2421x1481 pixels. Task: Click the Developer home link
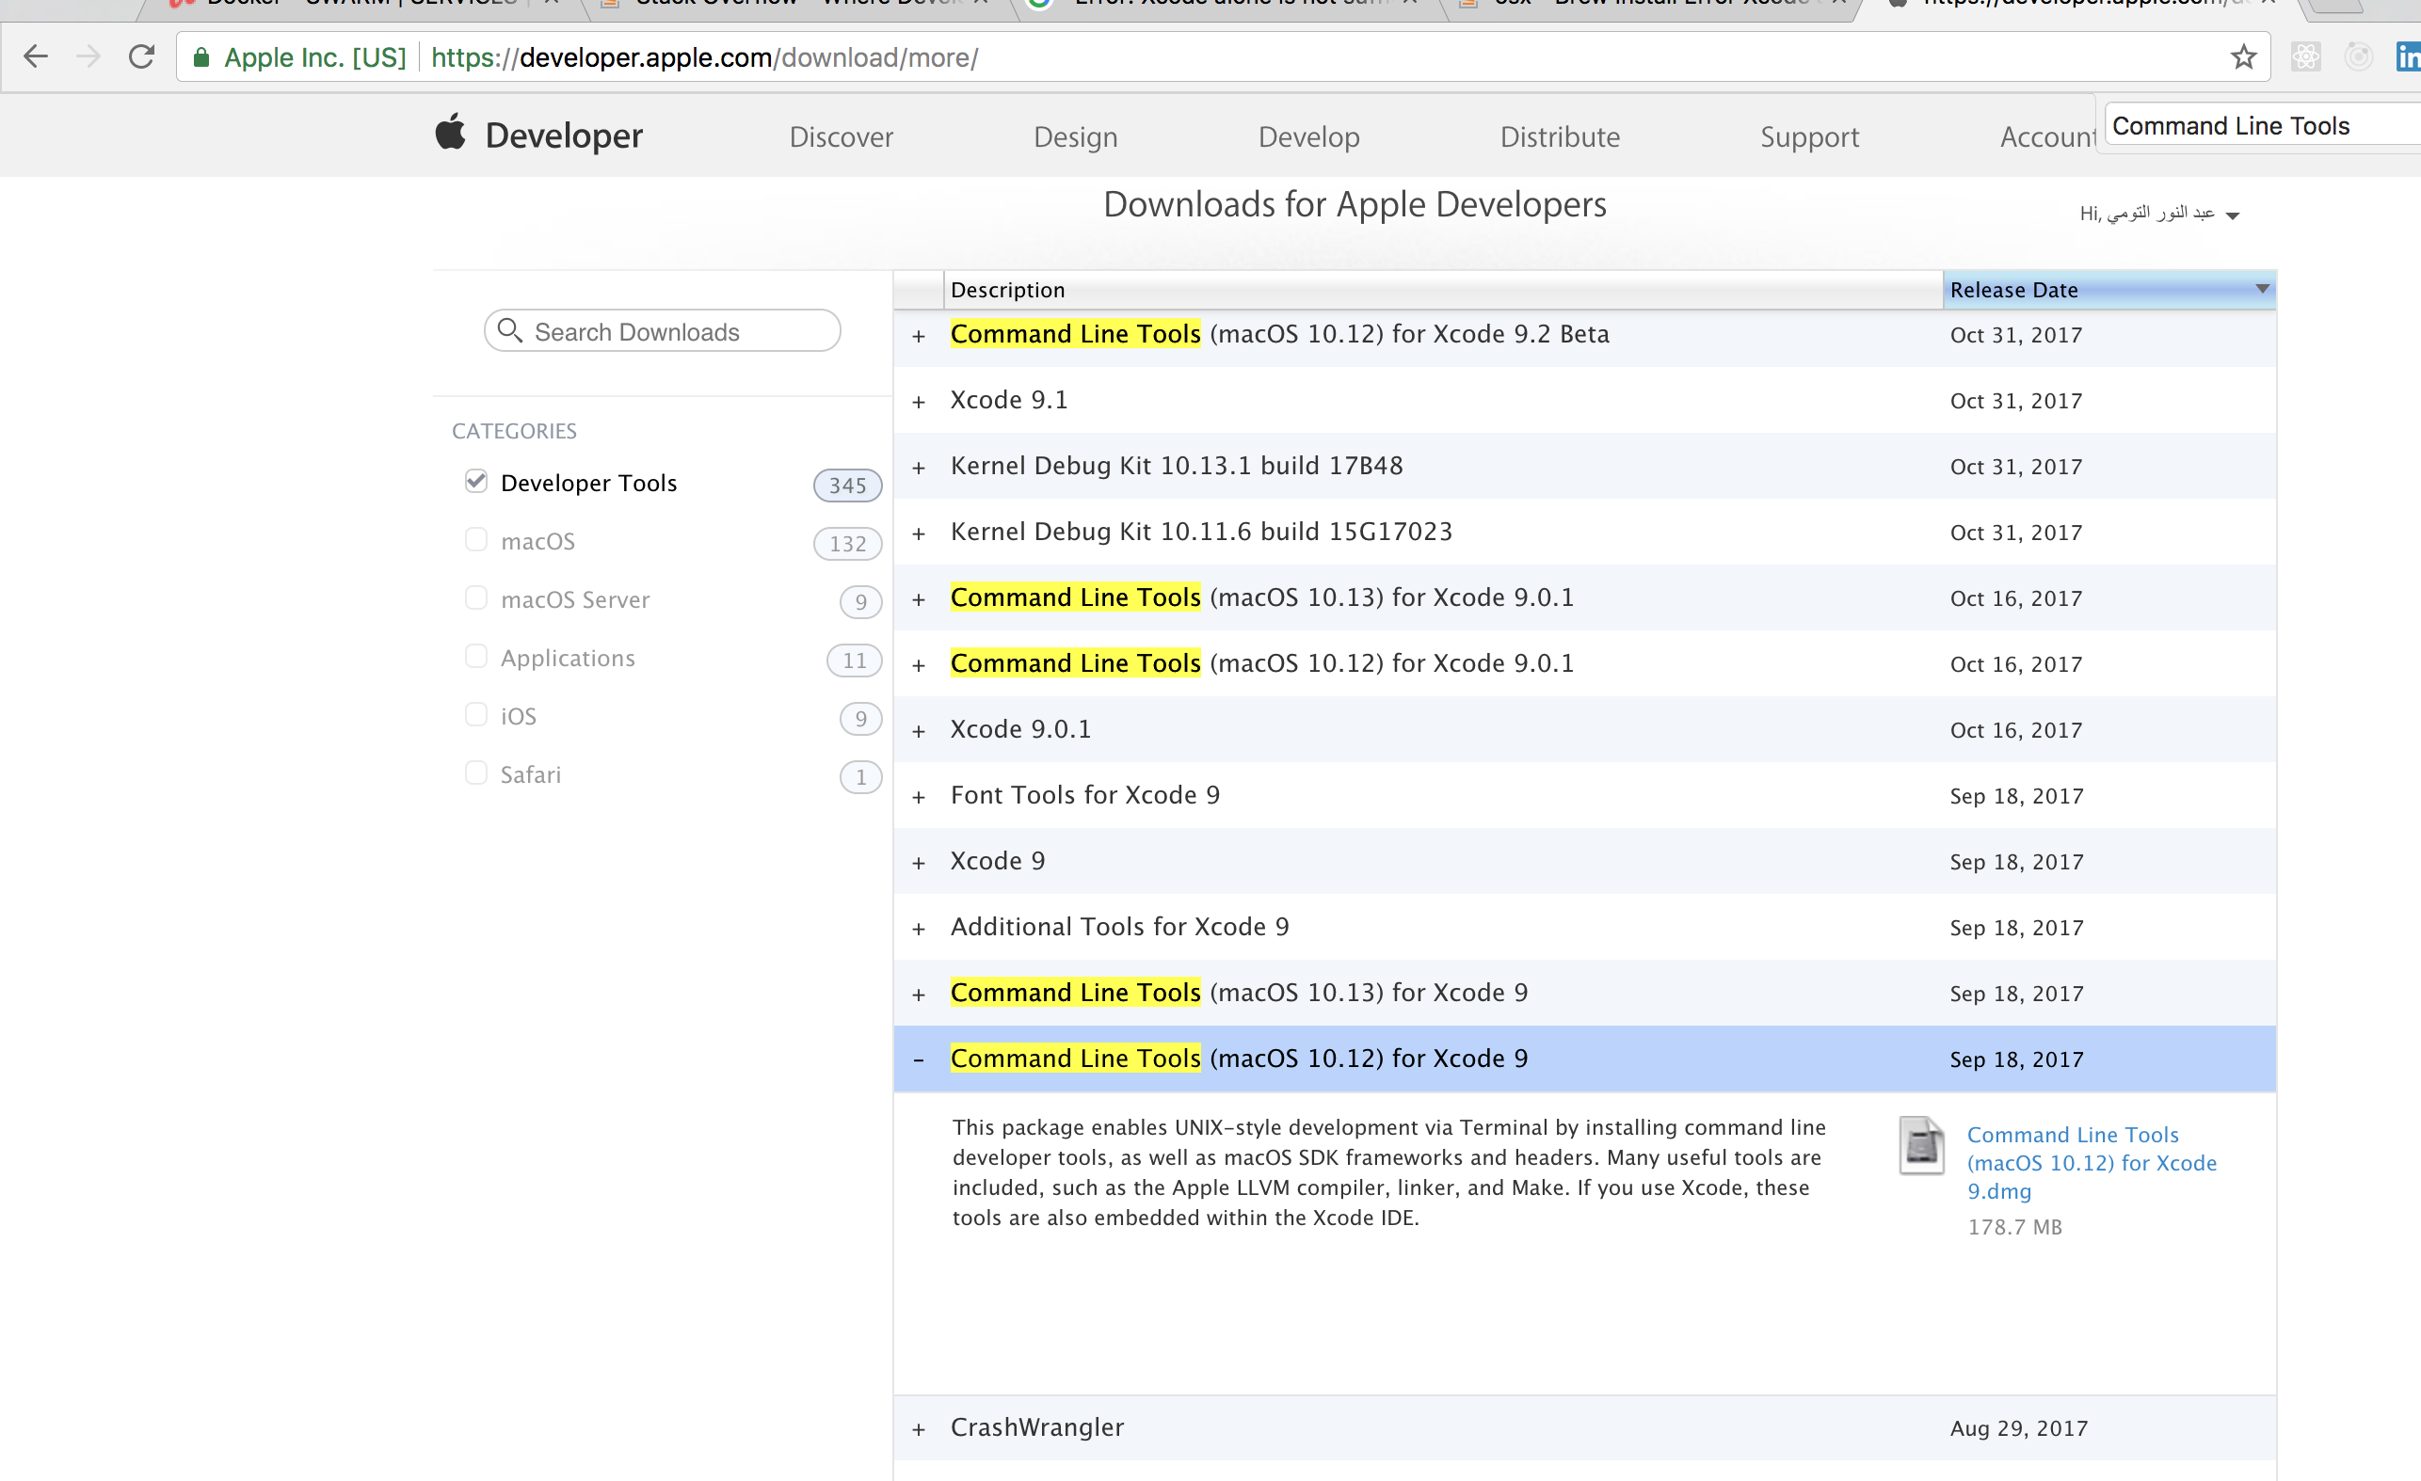coord(564,135)
